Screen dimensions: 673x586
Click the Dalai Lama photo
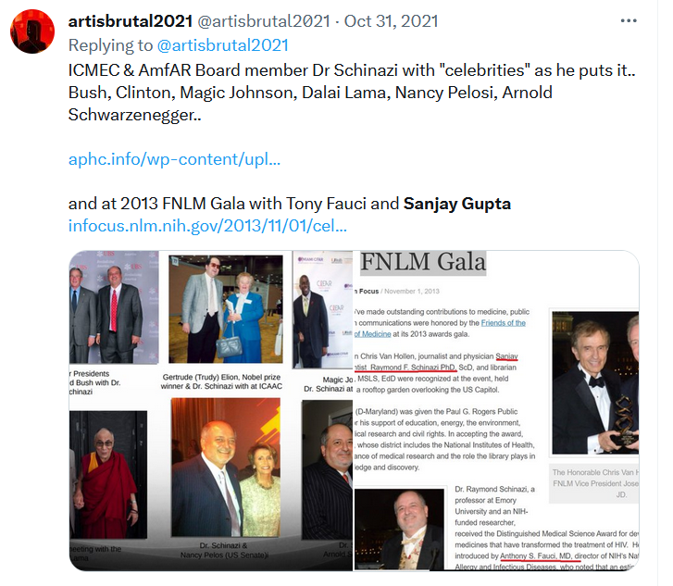[107, 474]
